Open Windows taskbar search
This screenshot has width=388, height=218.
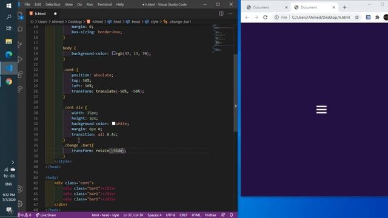8,17
